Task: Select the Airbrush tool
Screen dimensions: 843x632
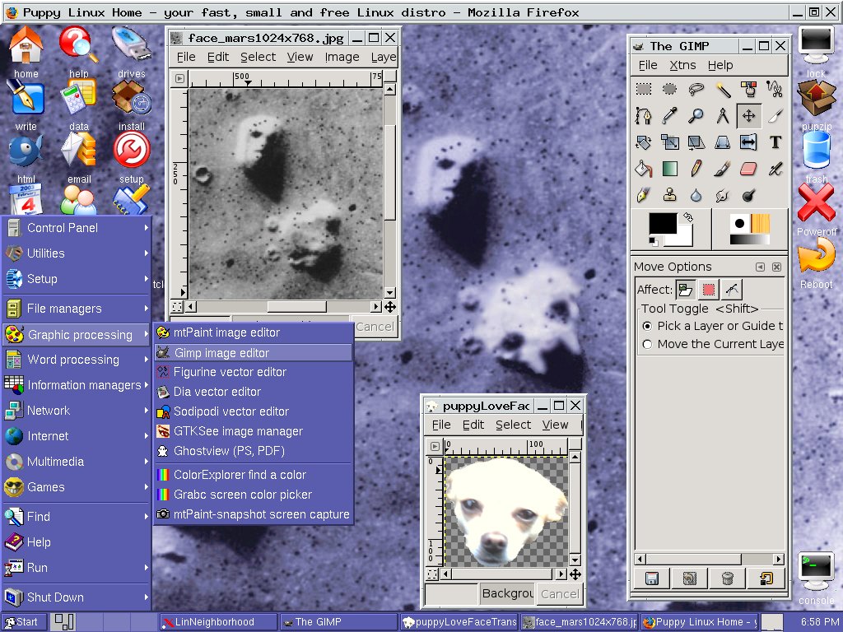Action: [x=775, y=169]
